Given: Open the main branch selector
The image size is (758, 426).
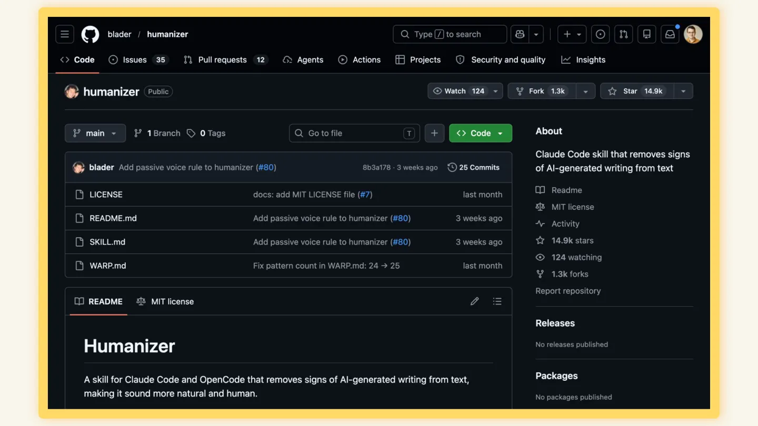Looking at the screenshot, I should point(95,133).
